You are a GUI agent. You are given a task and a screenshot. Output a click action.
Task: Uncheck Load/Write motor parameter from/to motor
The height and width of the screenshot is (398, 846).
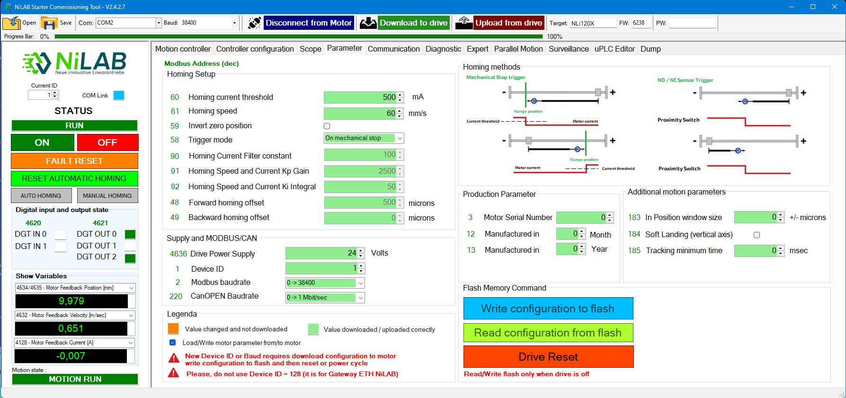point(172,343)
